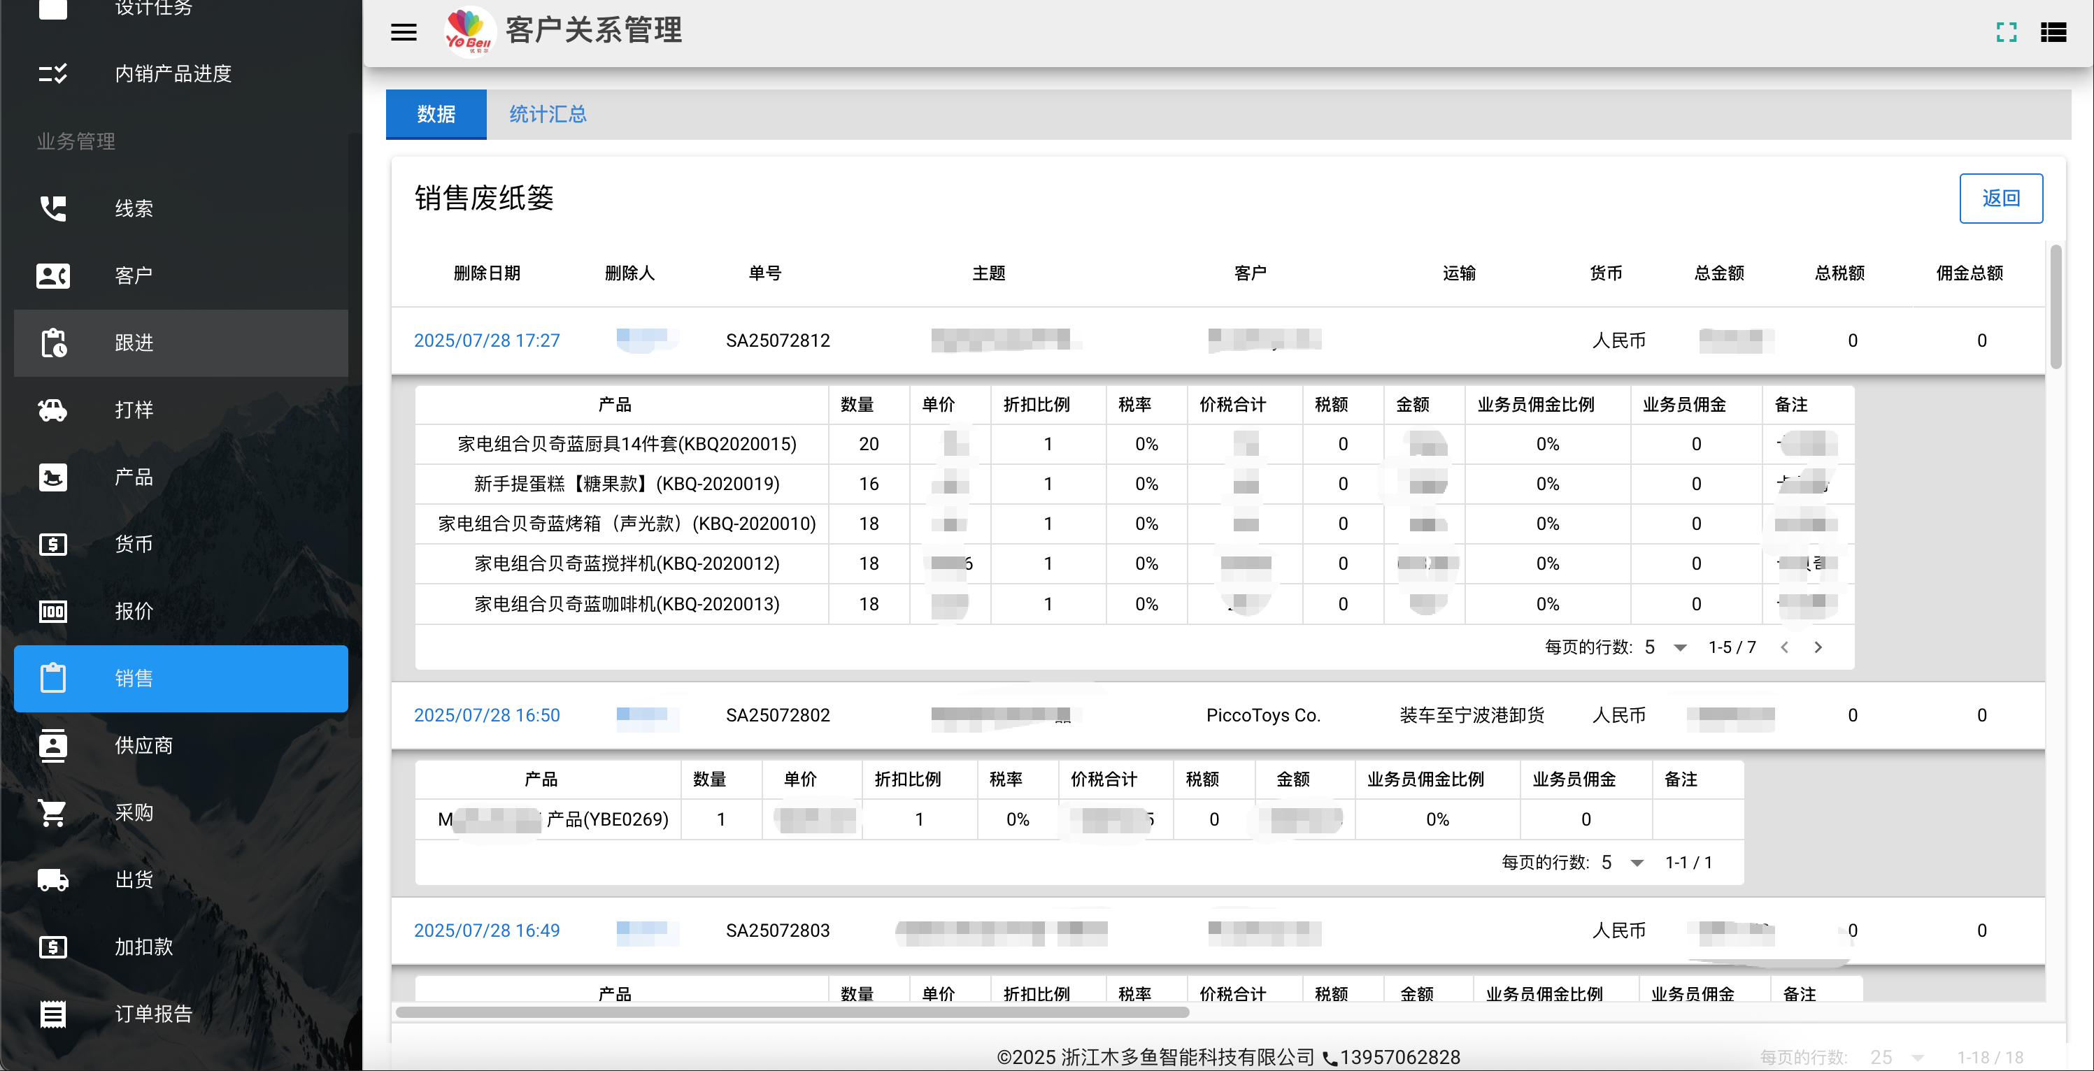Click the 出货 delivery truck icon
The height and width of the screenshot is (1071, 2094).
[x=54, y=880]
